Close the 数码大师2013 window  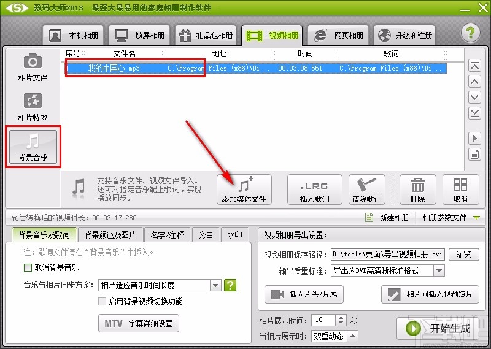tap(483, 8)
